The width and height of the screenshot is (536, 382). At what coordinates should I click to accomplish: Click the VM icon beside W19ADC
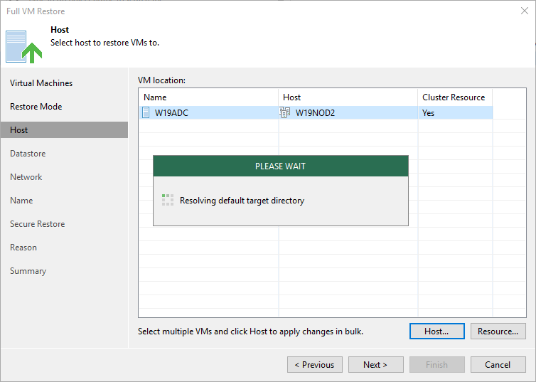[x=146, y=112]
